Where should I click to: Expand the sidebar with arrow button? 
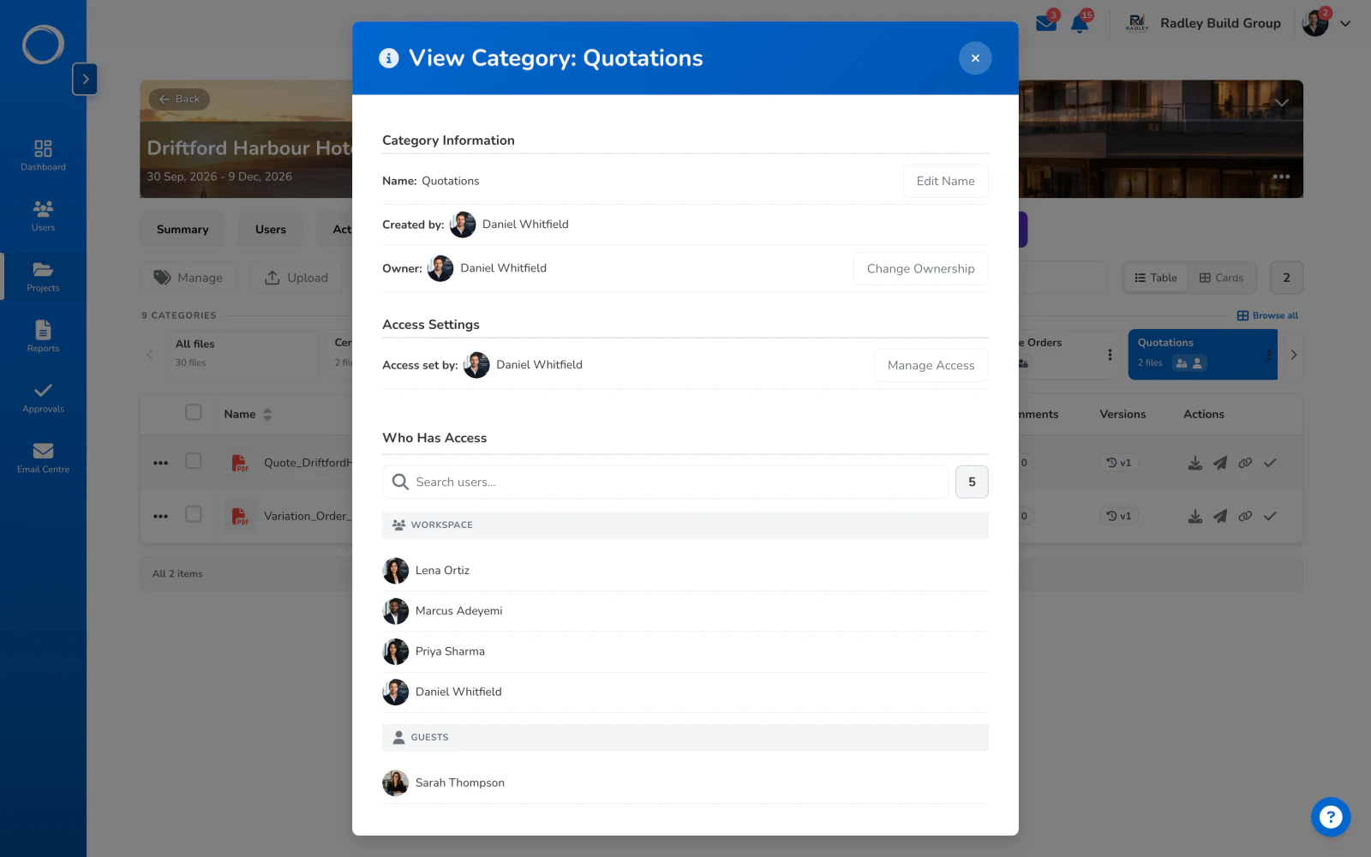pos(85,79)
